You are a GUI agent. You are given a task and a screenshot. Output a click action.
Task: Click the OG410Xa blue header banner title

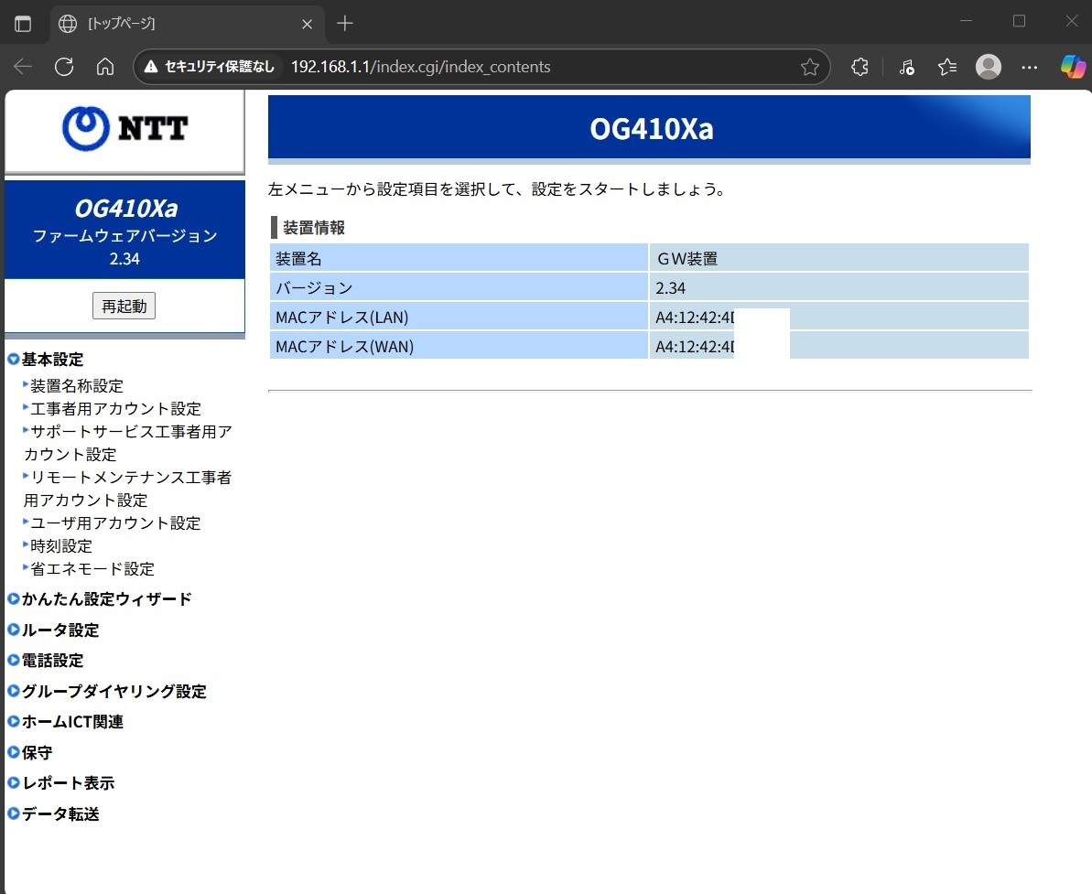652,129
